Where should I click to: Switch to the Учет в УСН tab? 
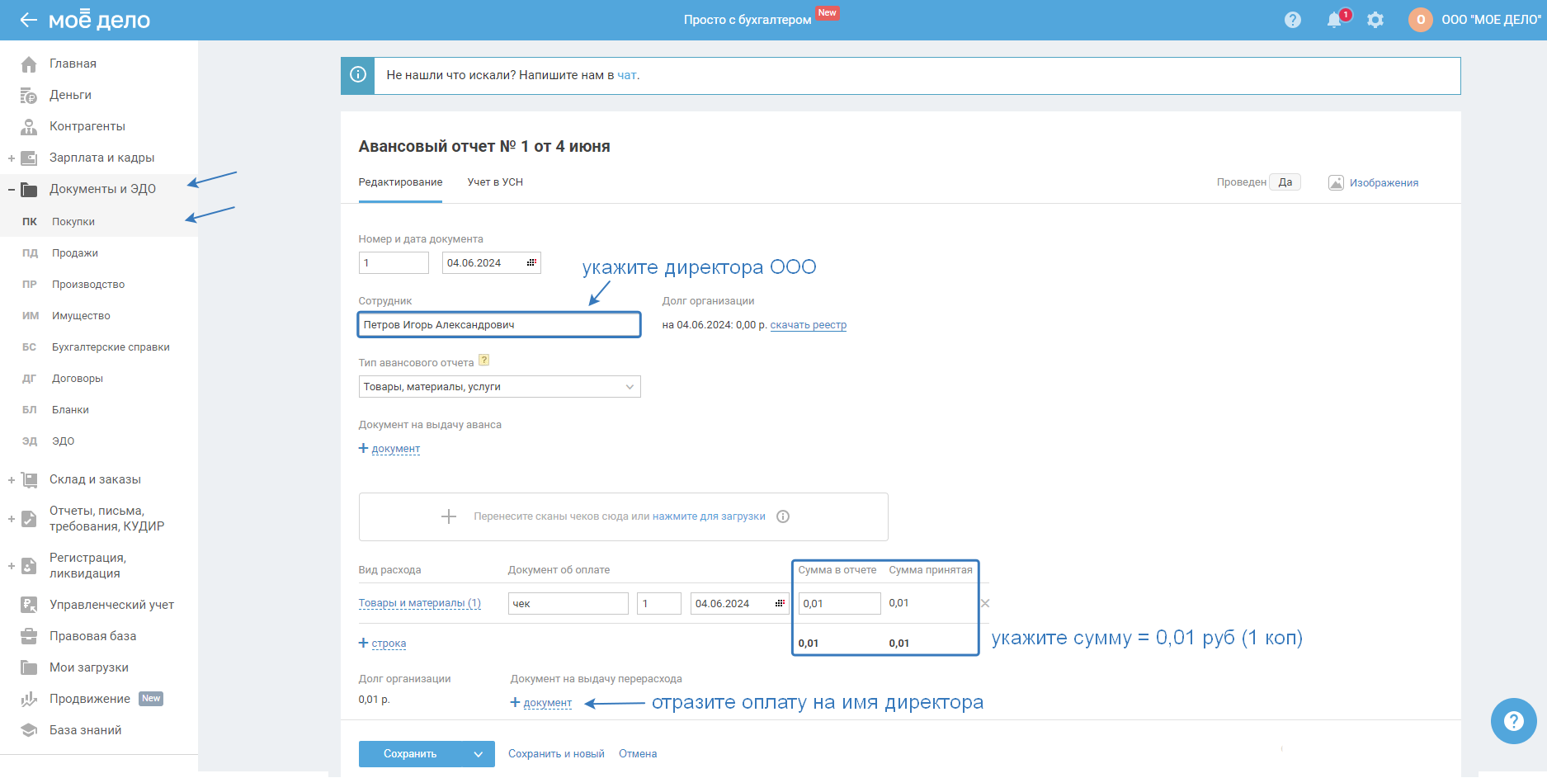click(x=495, y=182)
